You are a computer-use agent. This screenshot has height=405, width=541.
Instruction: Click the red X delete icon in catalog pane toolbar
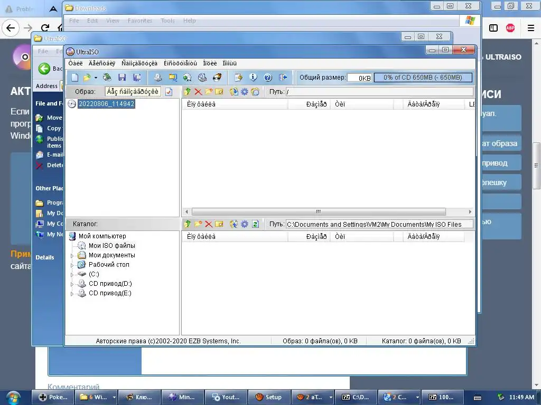(209, 224)
